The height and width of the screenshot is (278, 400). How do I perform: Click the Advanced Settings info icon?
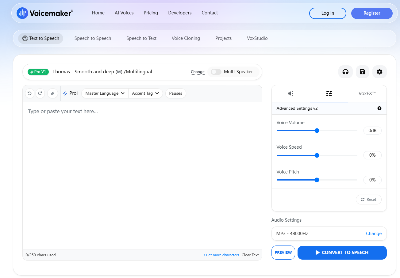[x=379, y=108]
